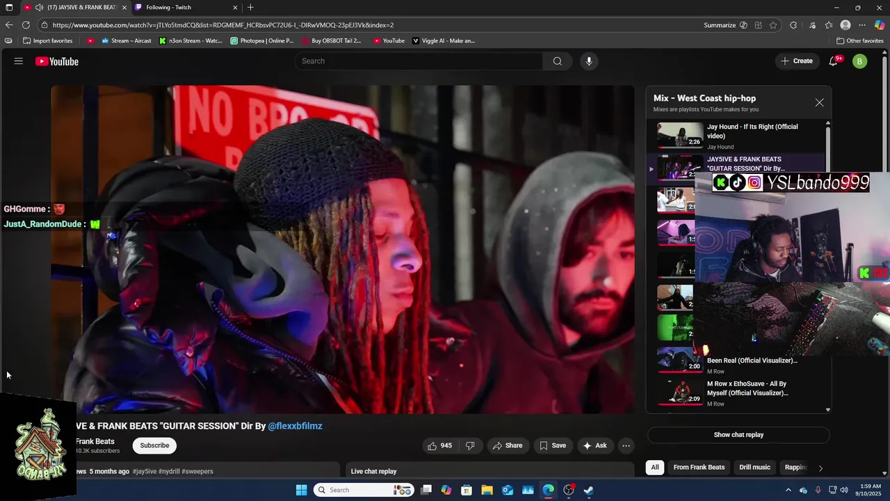Close the Following - Twitch tab
Viewport: 890px width, 501px height.
(x=235, y=8)
